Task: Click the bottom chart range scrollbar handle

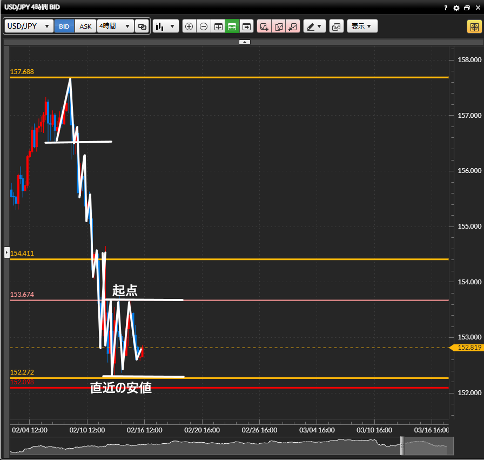Action: (x=402, y=445)
